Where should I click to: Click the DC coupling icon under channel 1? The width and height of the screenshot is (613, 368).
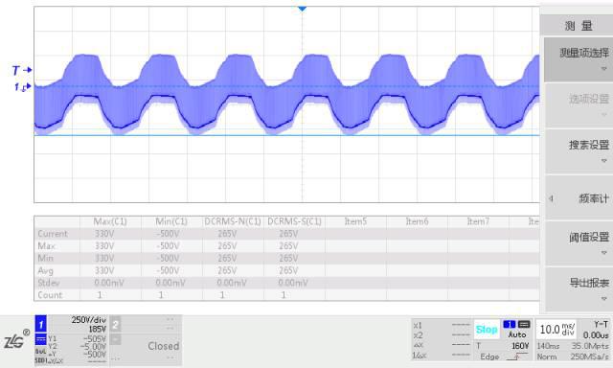40,339
